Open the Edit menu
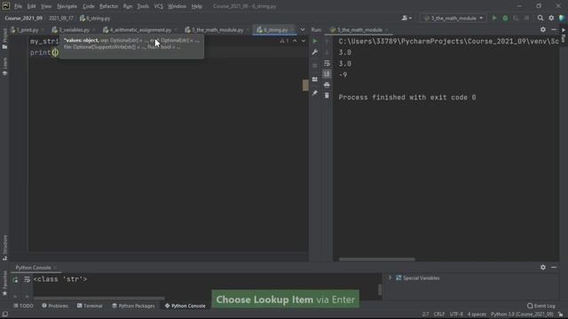The height and width of the screenshot is (319, 568). point(32,6)
